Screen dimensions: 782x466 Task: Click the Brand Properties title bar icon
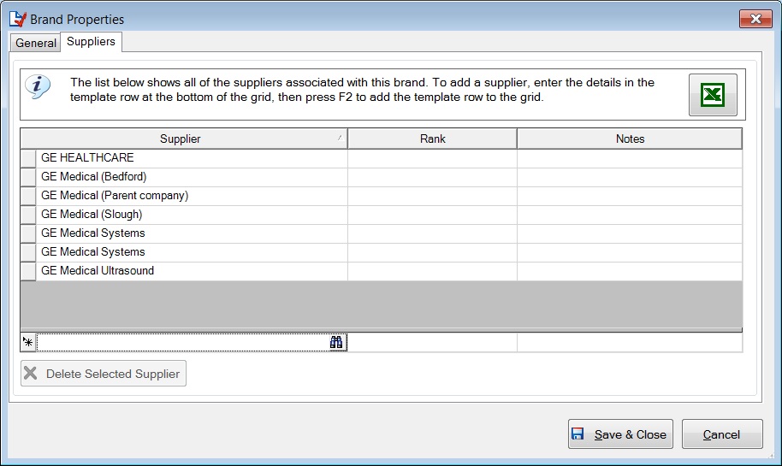click(x=17, y=19)
